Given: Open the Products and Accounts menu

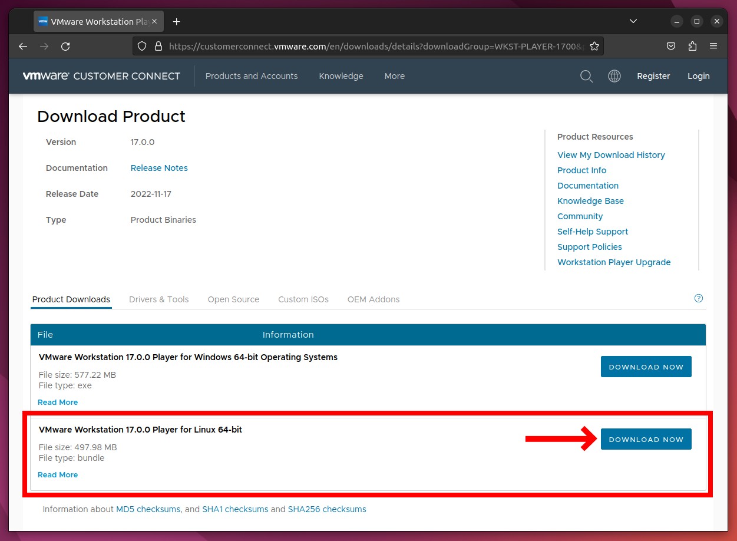Looking at the screenshot, I should click(x=252, y=76).
